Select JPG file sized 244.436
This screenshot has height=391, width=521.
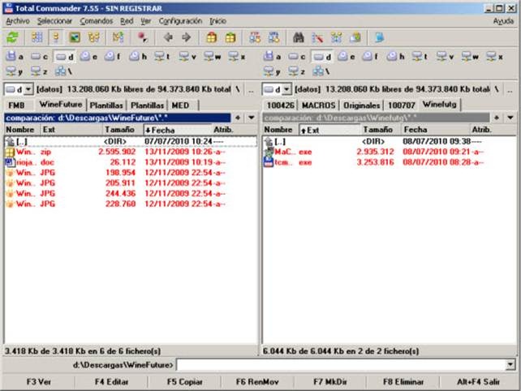pos(131,193)
